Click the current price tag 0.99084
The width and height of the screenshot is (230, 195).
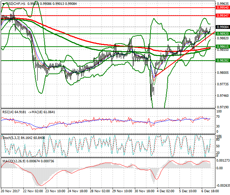222,27
